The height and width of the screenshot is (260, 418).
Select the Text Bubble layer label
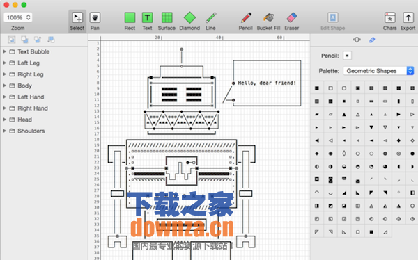point(33,51)
